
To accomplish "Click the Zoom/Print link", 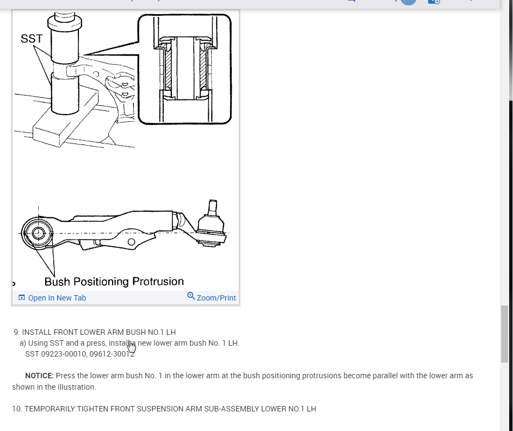I will pos(217,298).
